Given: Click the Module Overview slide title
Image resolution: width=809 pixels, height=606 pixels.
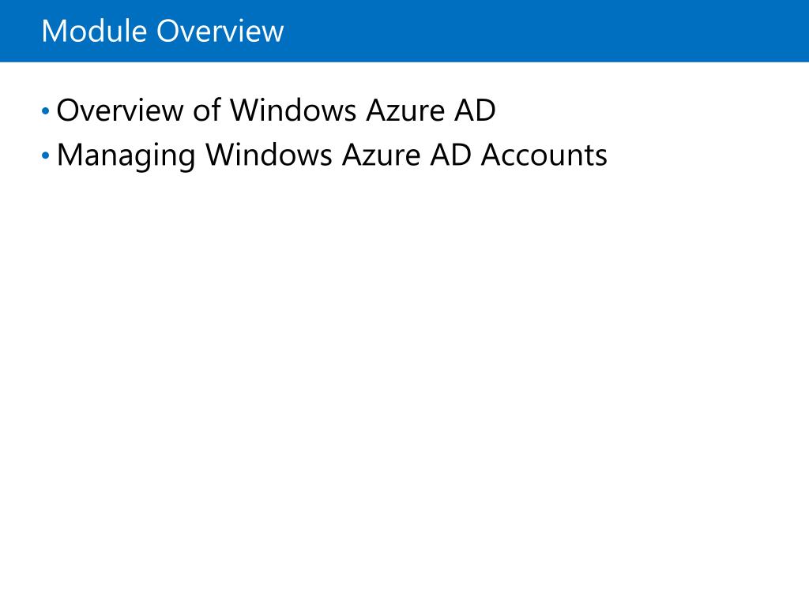Looking at the screenshot, I should tap(163, 31).
